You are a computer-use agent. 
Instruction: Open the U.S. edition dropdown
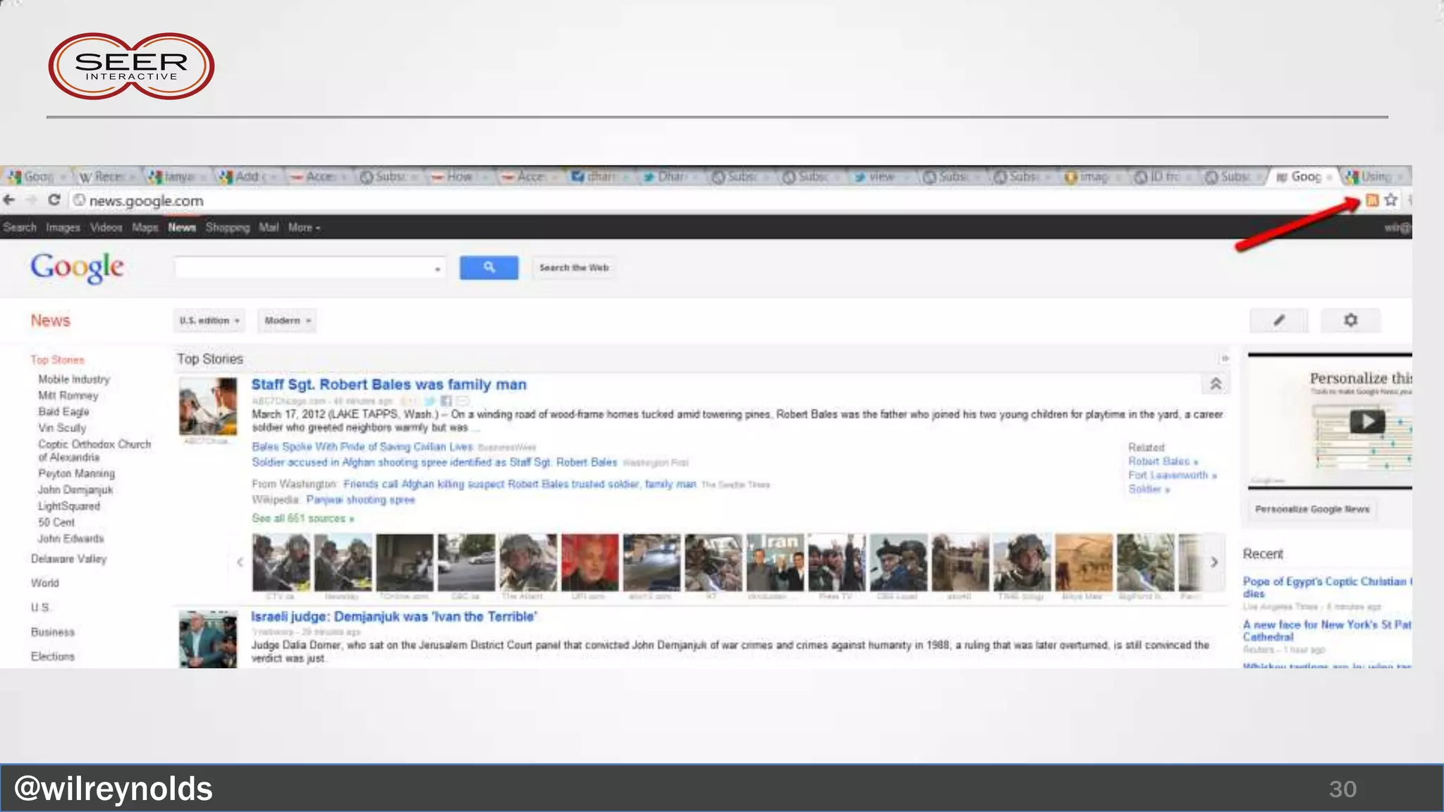pos(209,321)
